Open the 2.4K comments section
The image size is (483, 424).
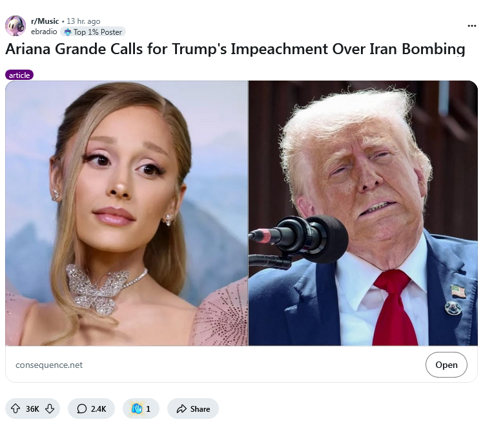coord(91,409)
